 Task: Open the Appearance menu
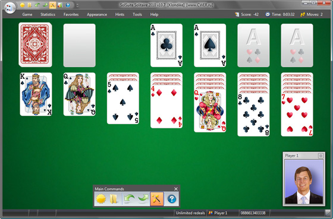97,14
